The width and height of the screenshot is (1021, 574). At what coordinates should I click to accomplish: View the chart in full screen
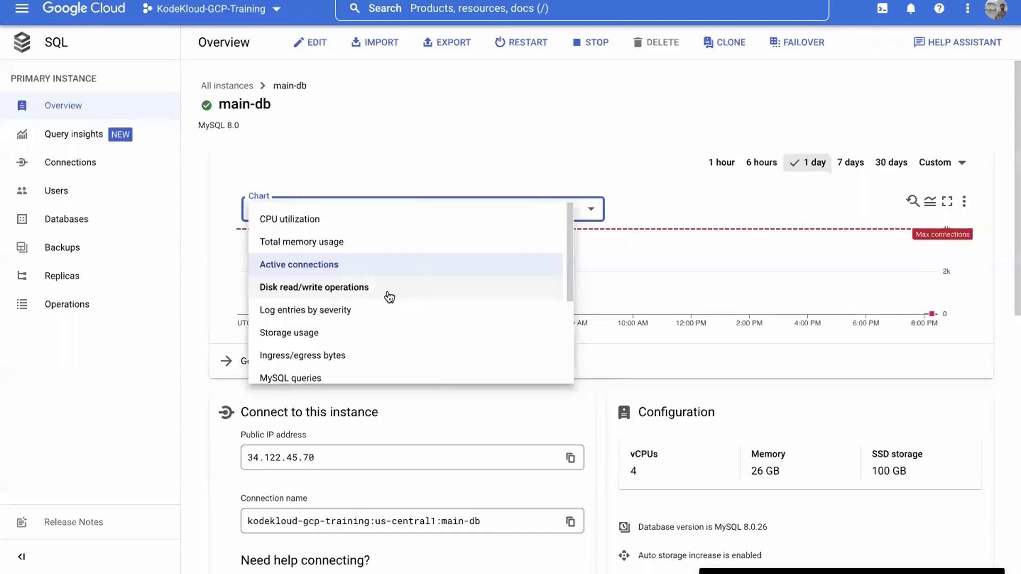pos(947,201)
